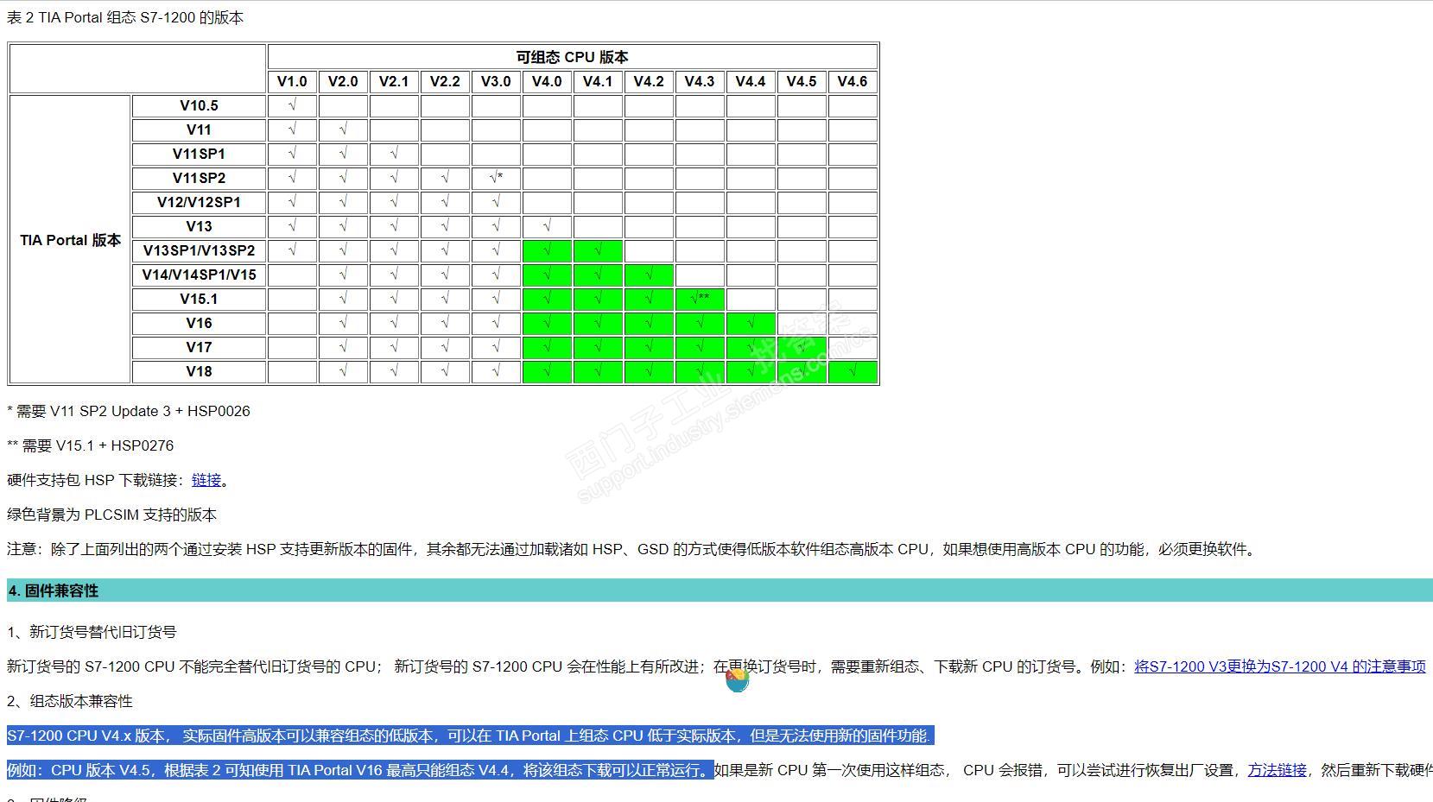Click the V17 row label
1433x802 pixels.
click(199, 348)
